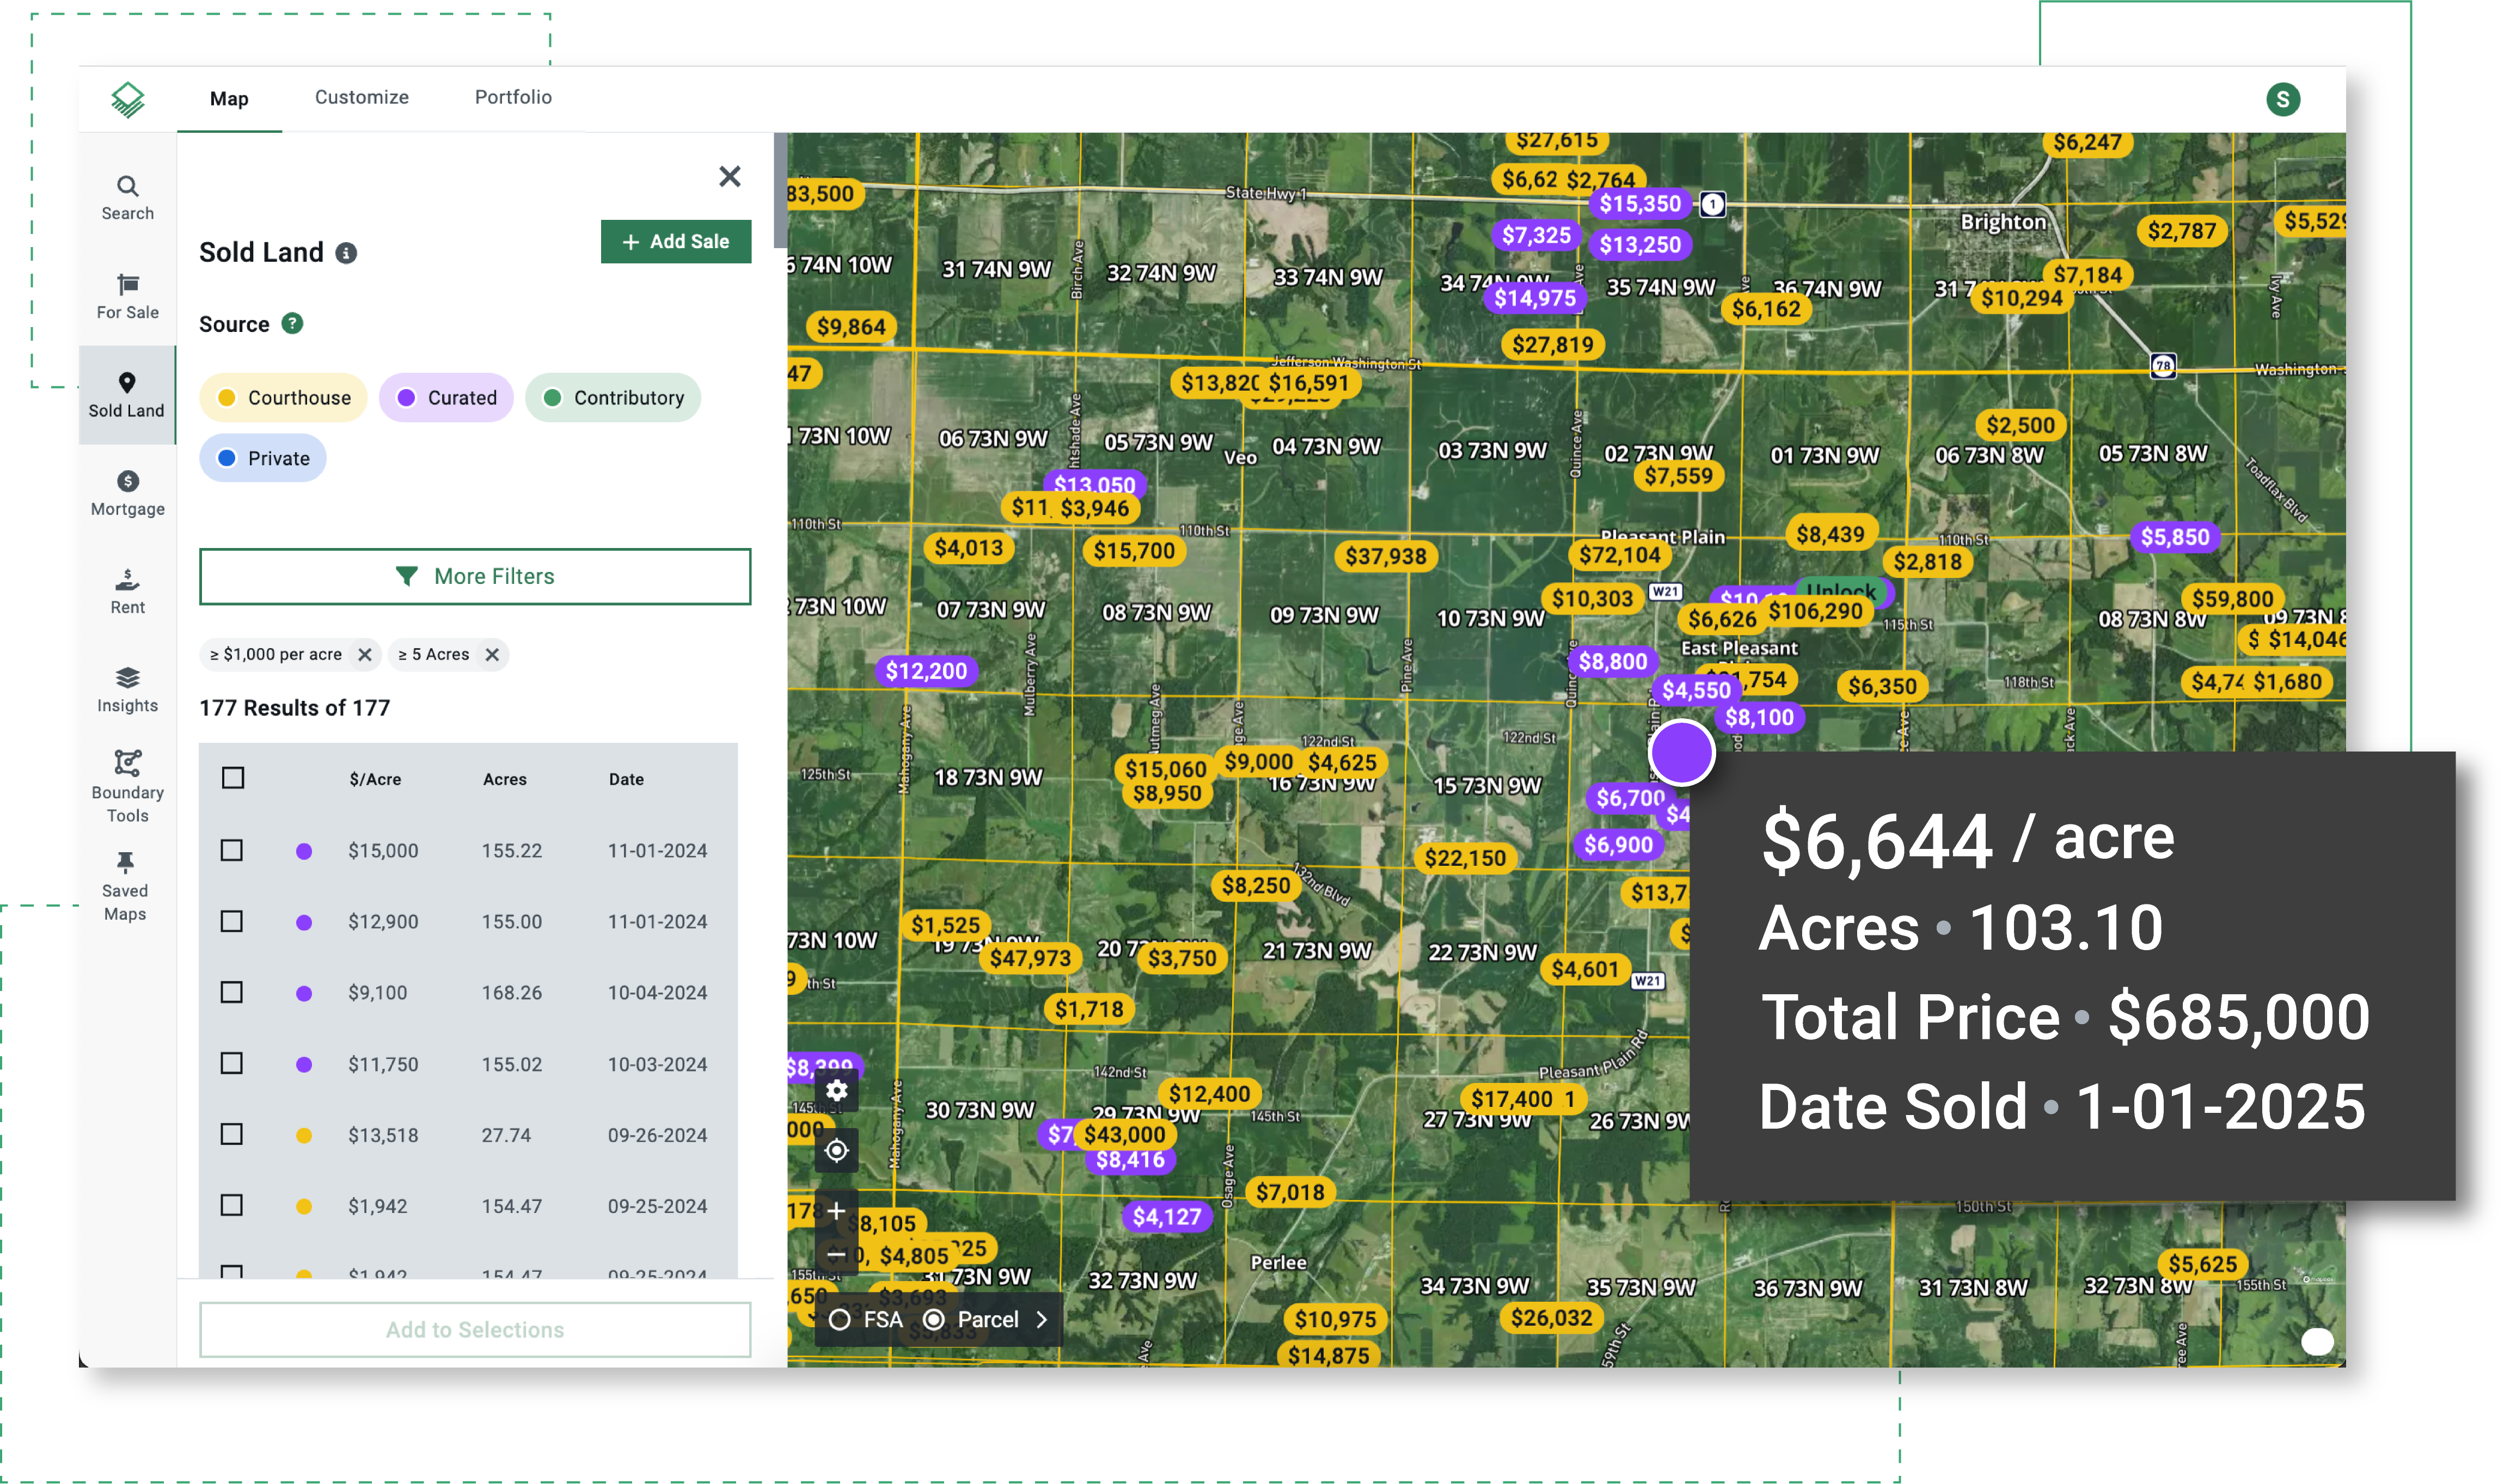Image resolution: width=2504 pixels, height=1484 pixels.
Task: Open map settings gear icon
Action: 836,1090
